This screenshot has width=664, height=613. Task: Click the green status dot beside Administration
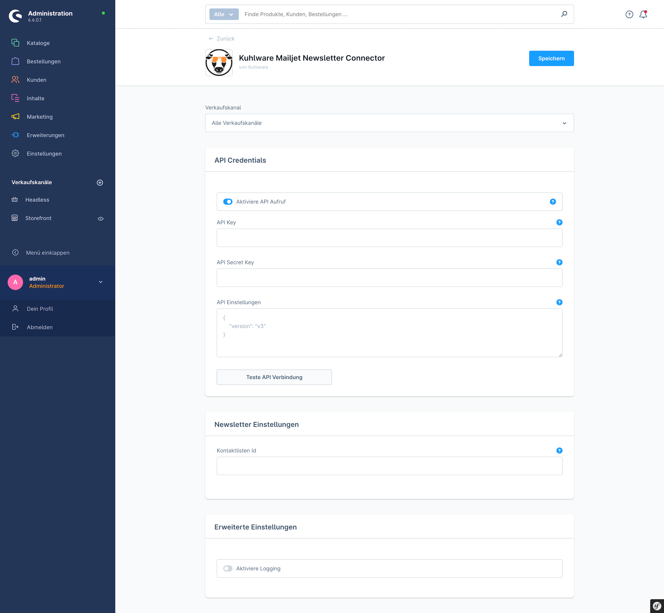[x=103, y=13]
